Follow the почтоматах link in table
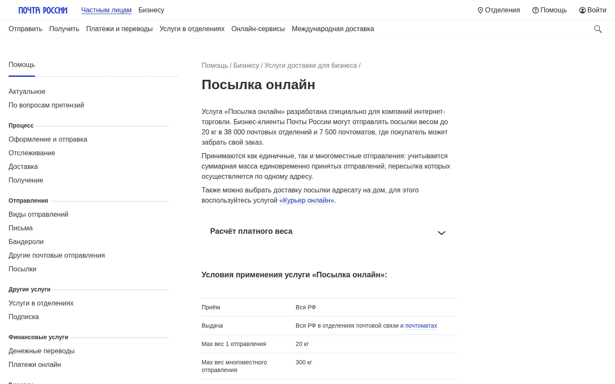615x384 pixels. [x=421, y=326]
